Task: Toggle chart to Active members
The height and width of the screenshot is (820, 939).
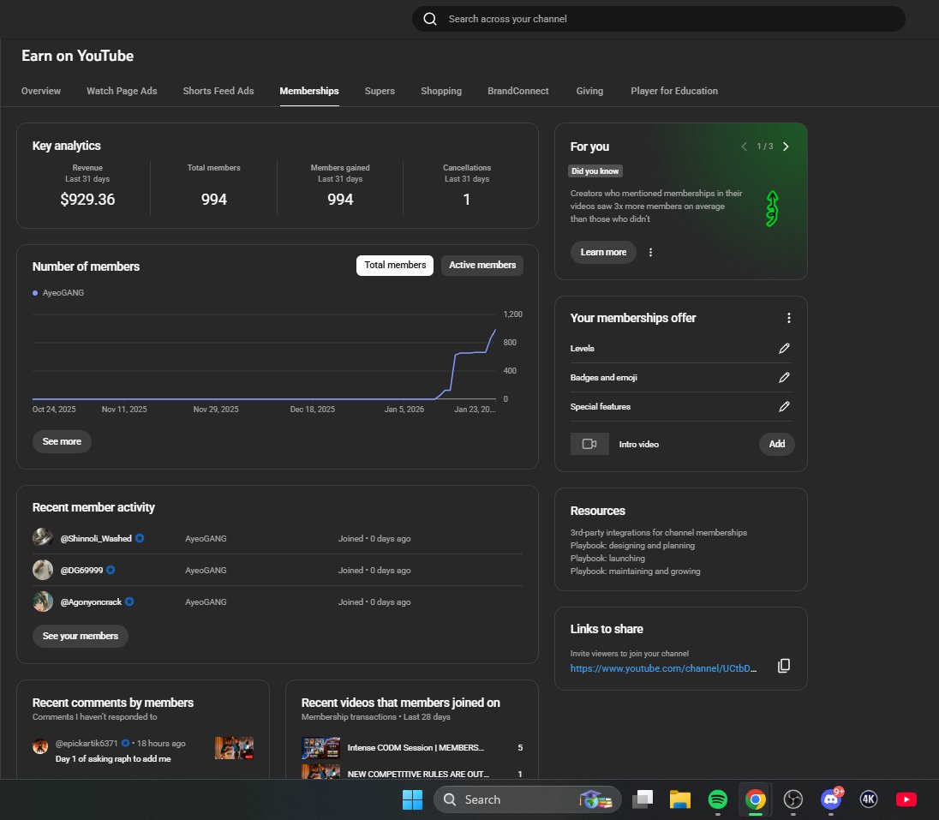Action: point(482,266)
